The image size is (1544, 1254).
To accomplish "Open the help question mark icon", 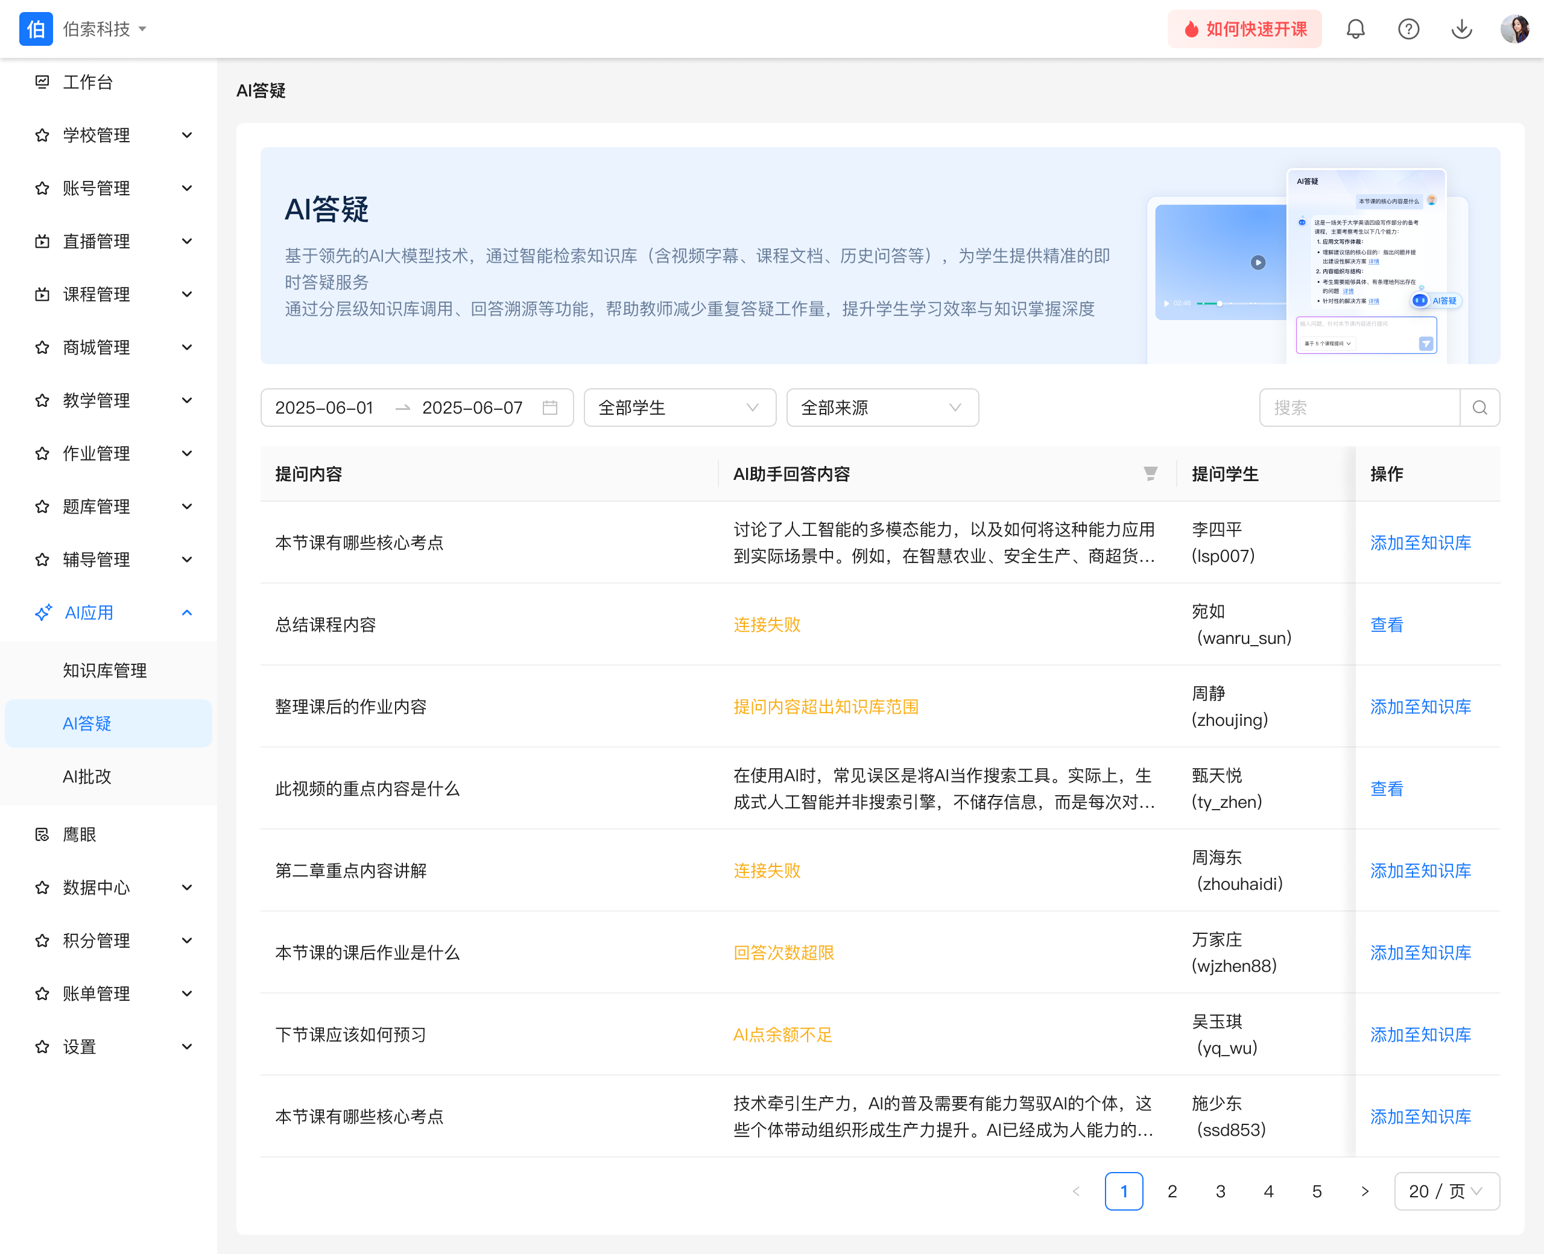I will [1408, 29].
